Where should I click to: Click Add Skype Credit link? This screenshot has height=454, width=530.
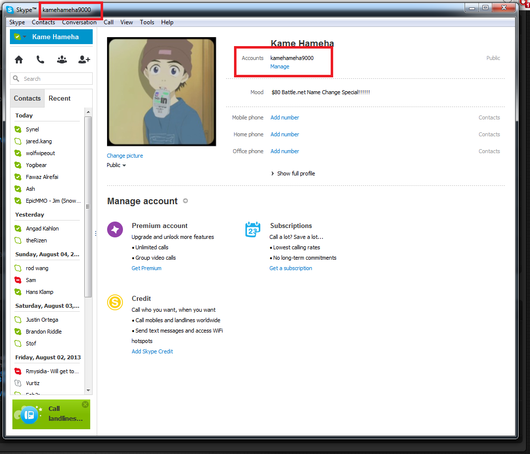[x=152, y=351]
